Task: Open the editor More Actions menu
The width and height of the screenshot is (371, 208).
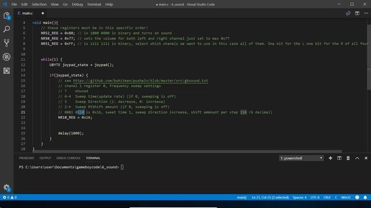Action: tap(366, 13)
